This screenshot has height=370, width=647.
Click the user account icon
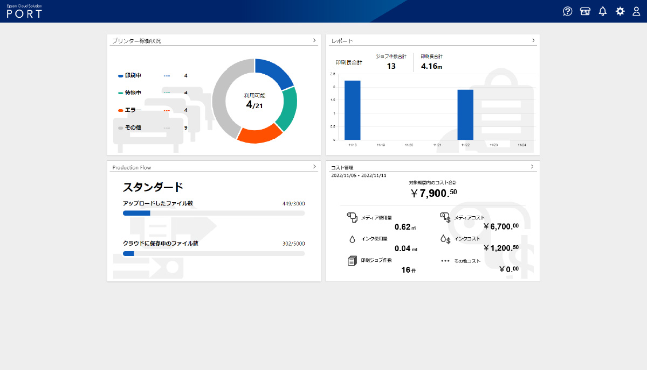(636, 11)
